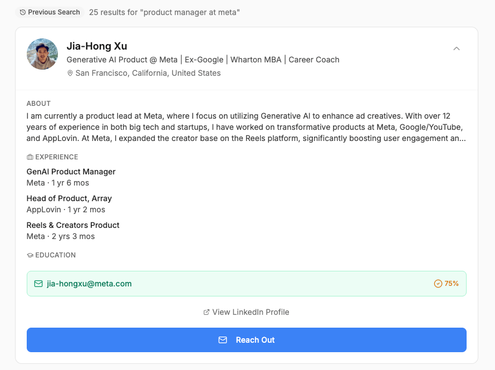The height and width of the screenshot is (370, 495).
Task: Click the Reach Out button
Action: tap(246, 340)
